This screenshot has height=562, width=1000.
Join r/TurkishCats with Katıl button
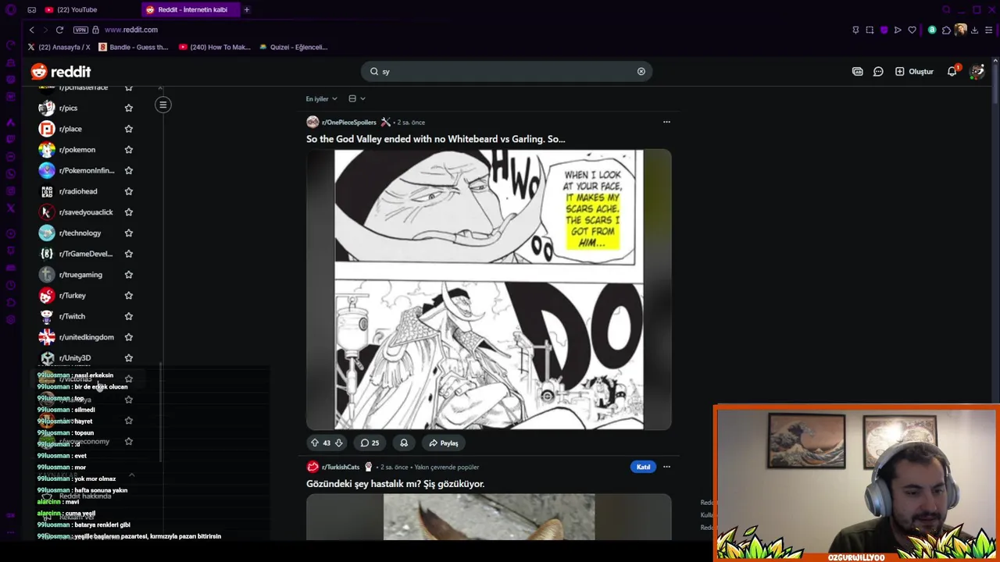[x=643, y=467]
